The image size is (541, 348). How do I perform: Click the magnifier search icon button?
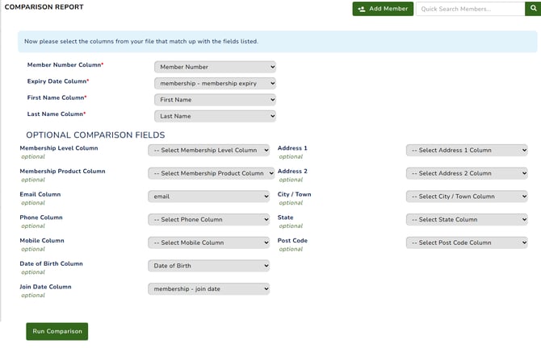(532, 9)
